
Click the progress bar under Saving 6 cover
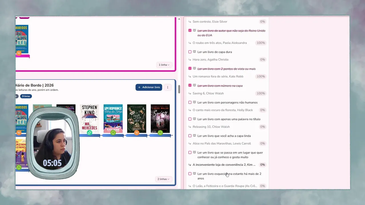(x=160, y=136)
